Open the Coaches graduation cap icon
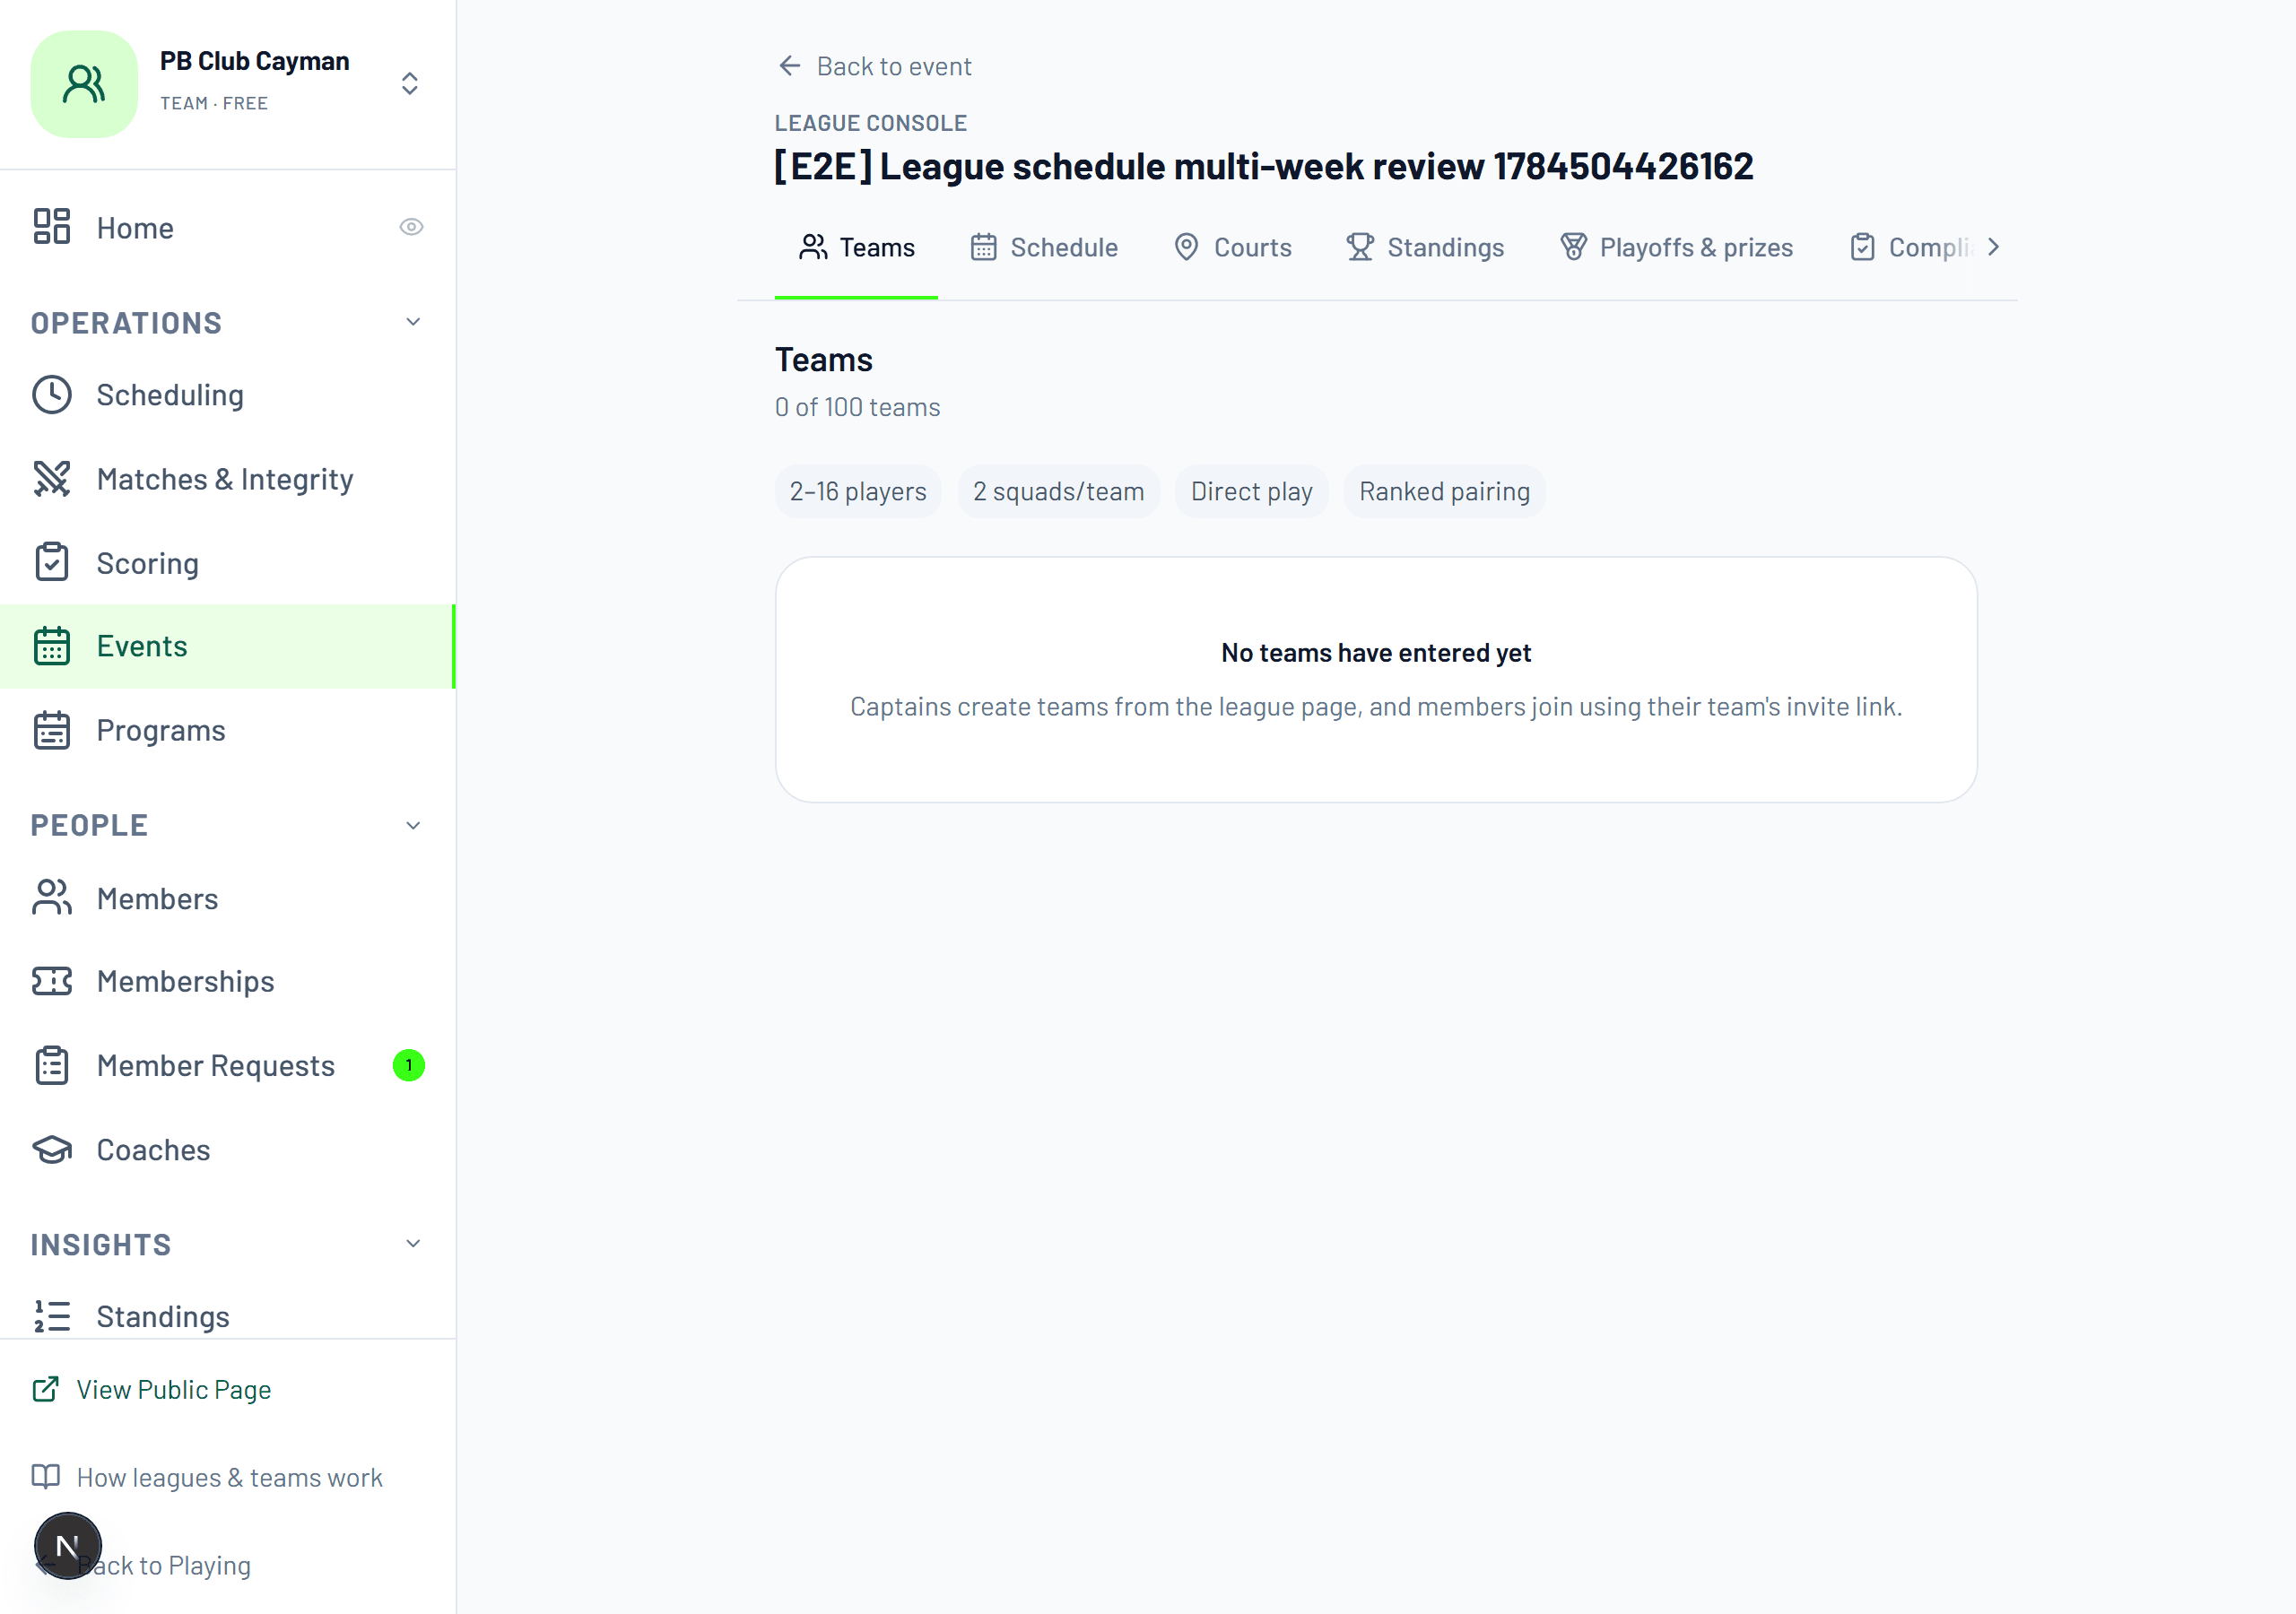 click(52, 1150)
